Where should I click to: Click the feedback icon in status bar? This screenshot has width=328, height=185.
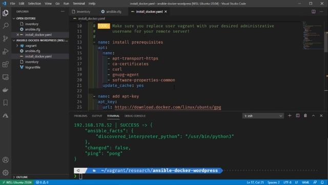pos(315,182)
